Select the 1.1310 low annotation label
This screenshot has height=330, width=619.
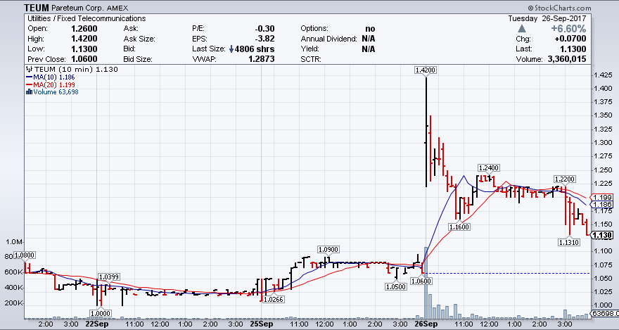click(568, 242)
